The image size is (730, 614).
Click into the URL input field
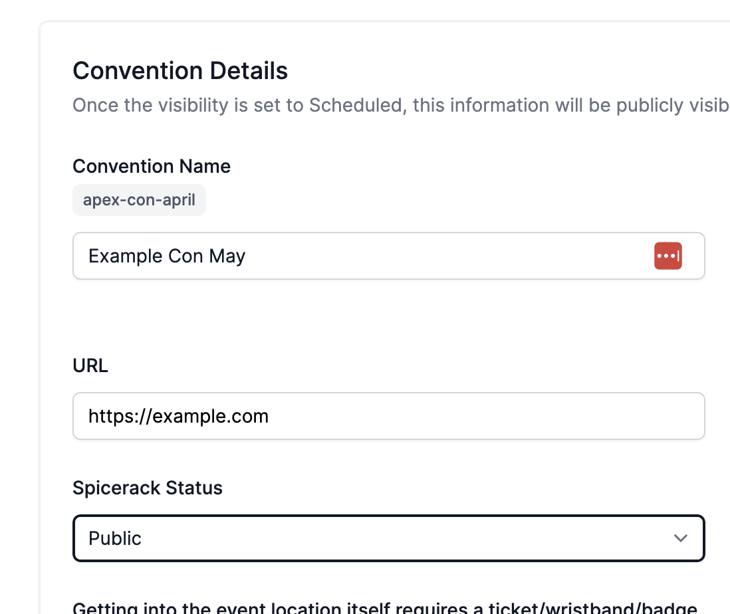388,416
